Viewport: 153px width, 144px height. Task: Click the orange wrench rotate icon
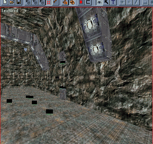[x=65, y=2]
